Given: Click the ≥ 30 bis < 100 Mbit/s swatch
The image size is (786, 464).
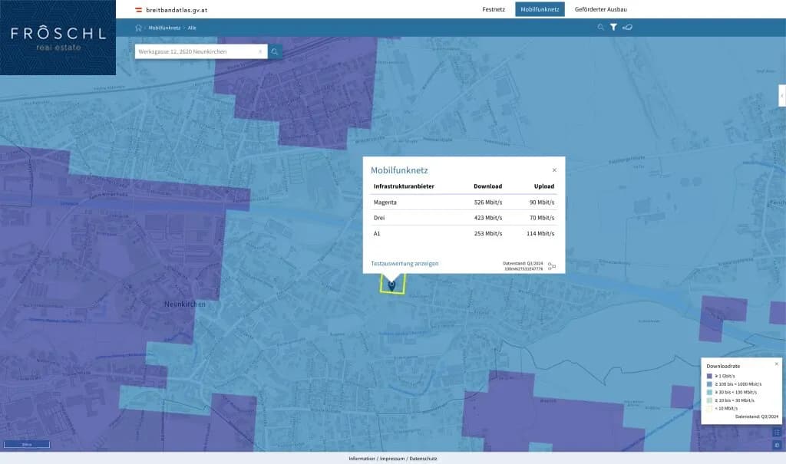Looking at the screenshot, I should click(709, 392).
